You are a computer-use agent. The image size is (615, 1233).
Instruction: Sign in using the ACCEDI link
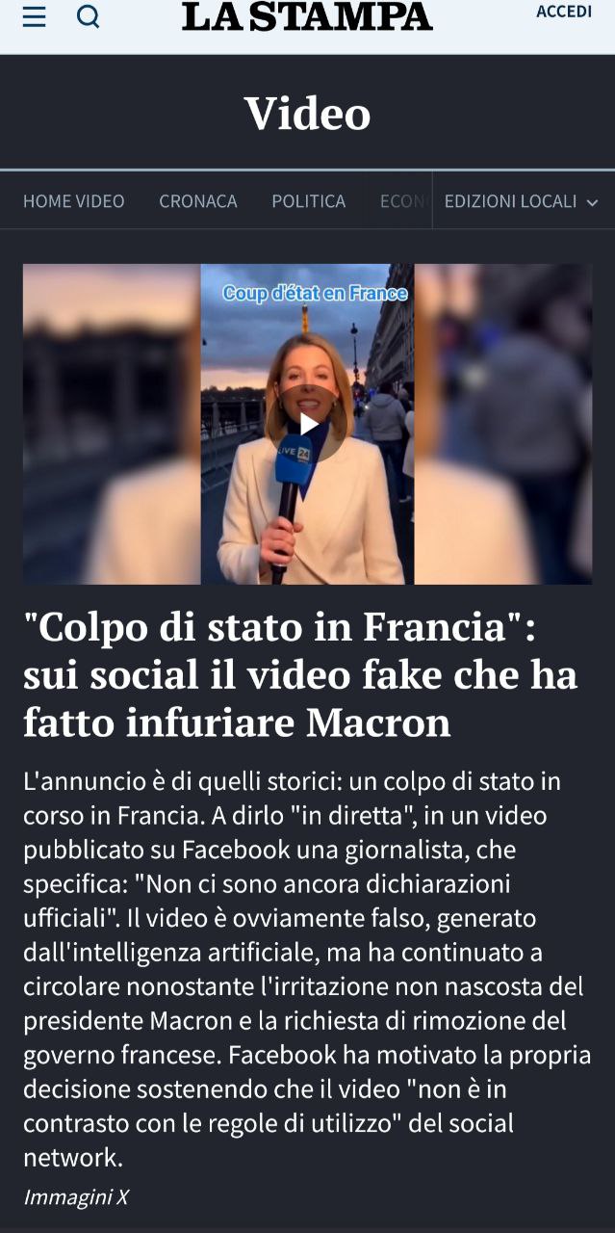[564, 12]
